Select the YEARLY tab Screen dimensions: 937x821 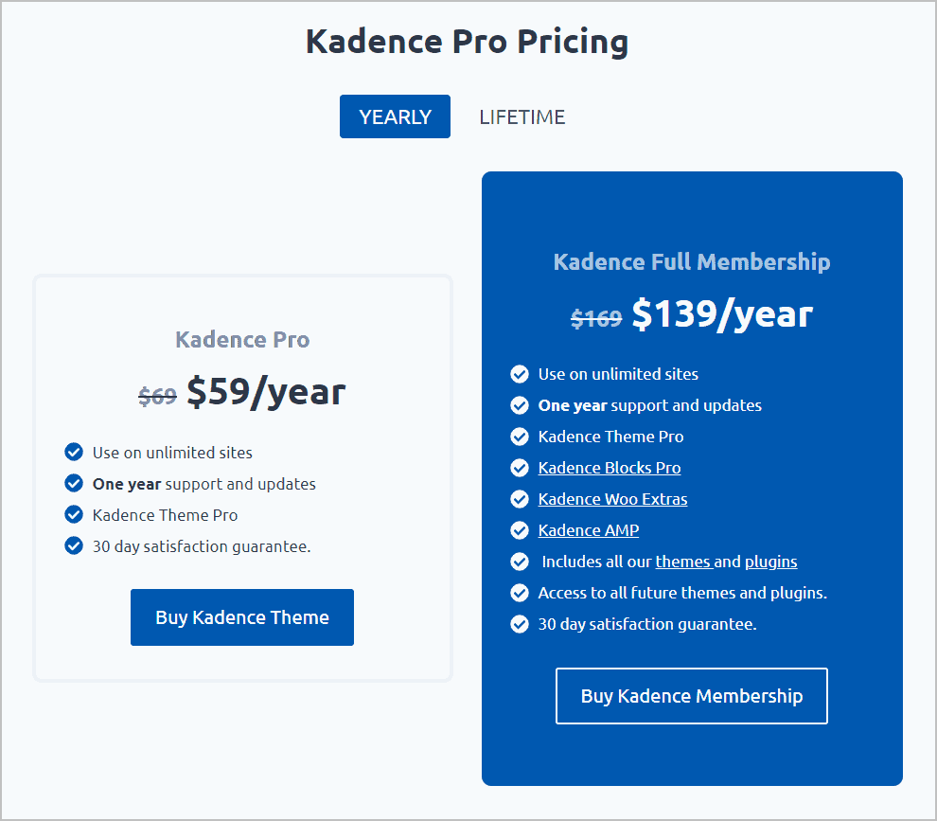coord(395,116)
